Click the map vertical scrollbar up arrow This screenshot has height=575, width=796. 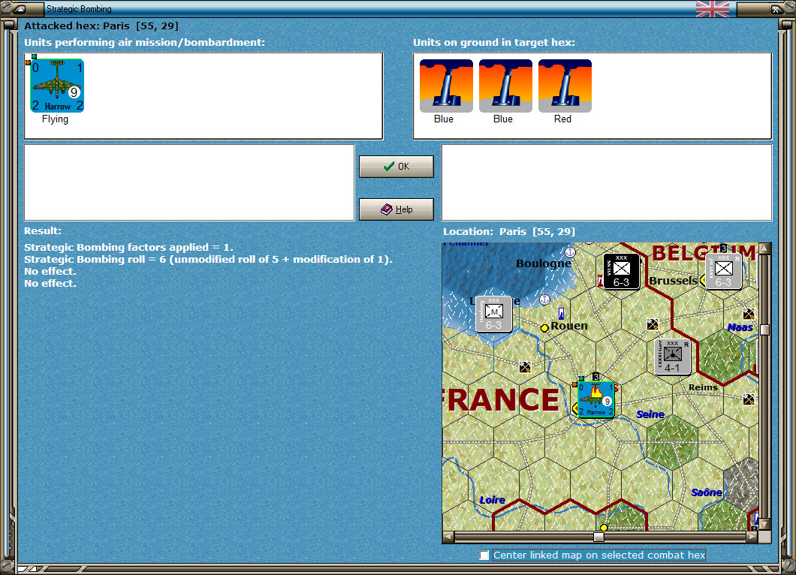[x=764, y=248]
